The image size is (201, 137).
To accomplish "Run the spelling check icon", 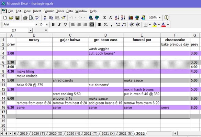I will (x=37, y=17).
